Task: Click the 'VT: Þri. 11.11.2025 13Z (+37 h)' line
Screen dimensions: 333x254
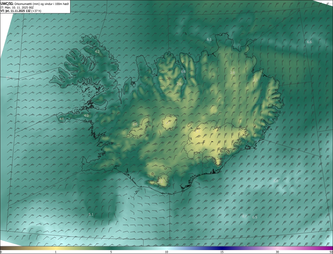Action: point(21,11)
